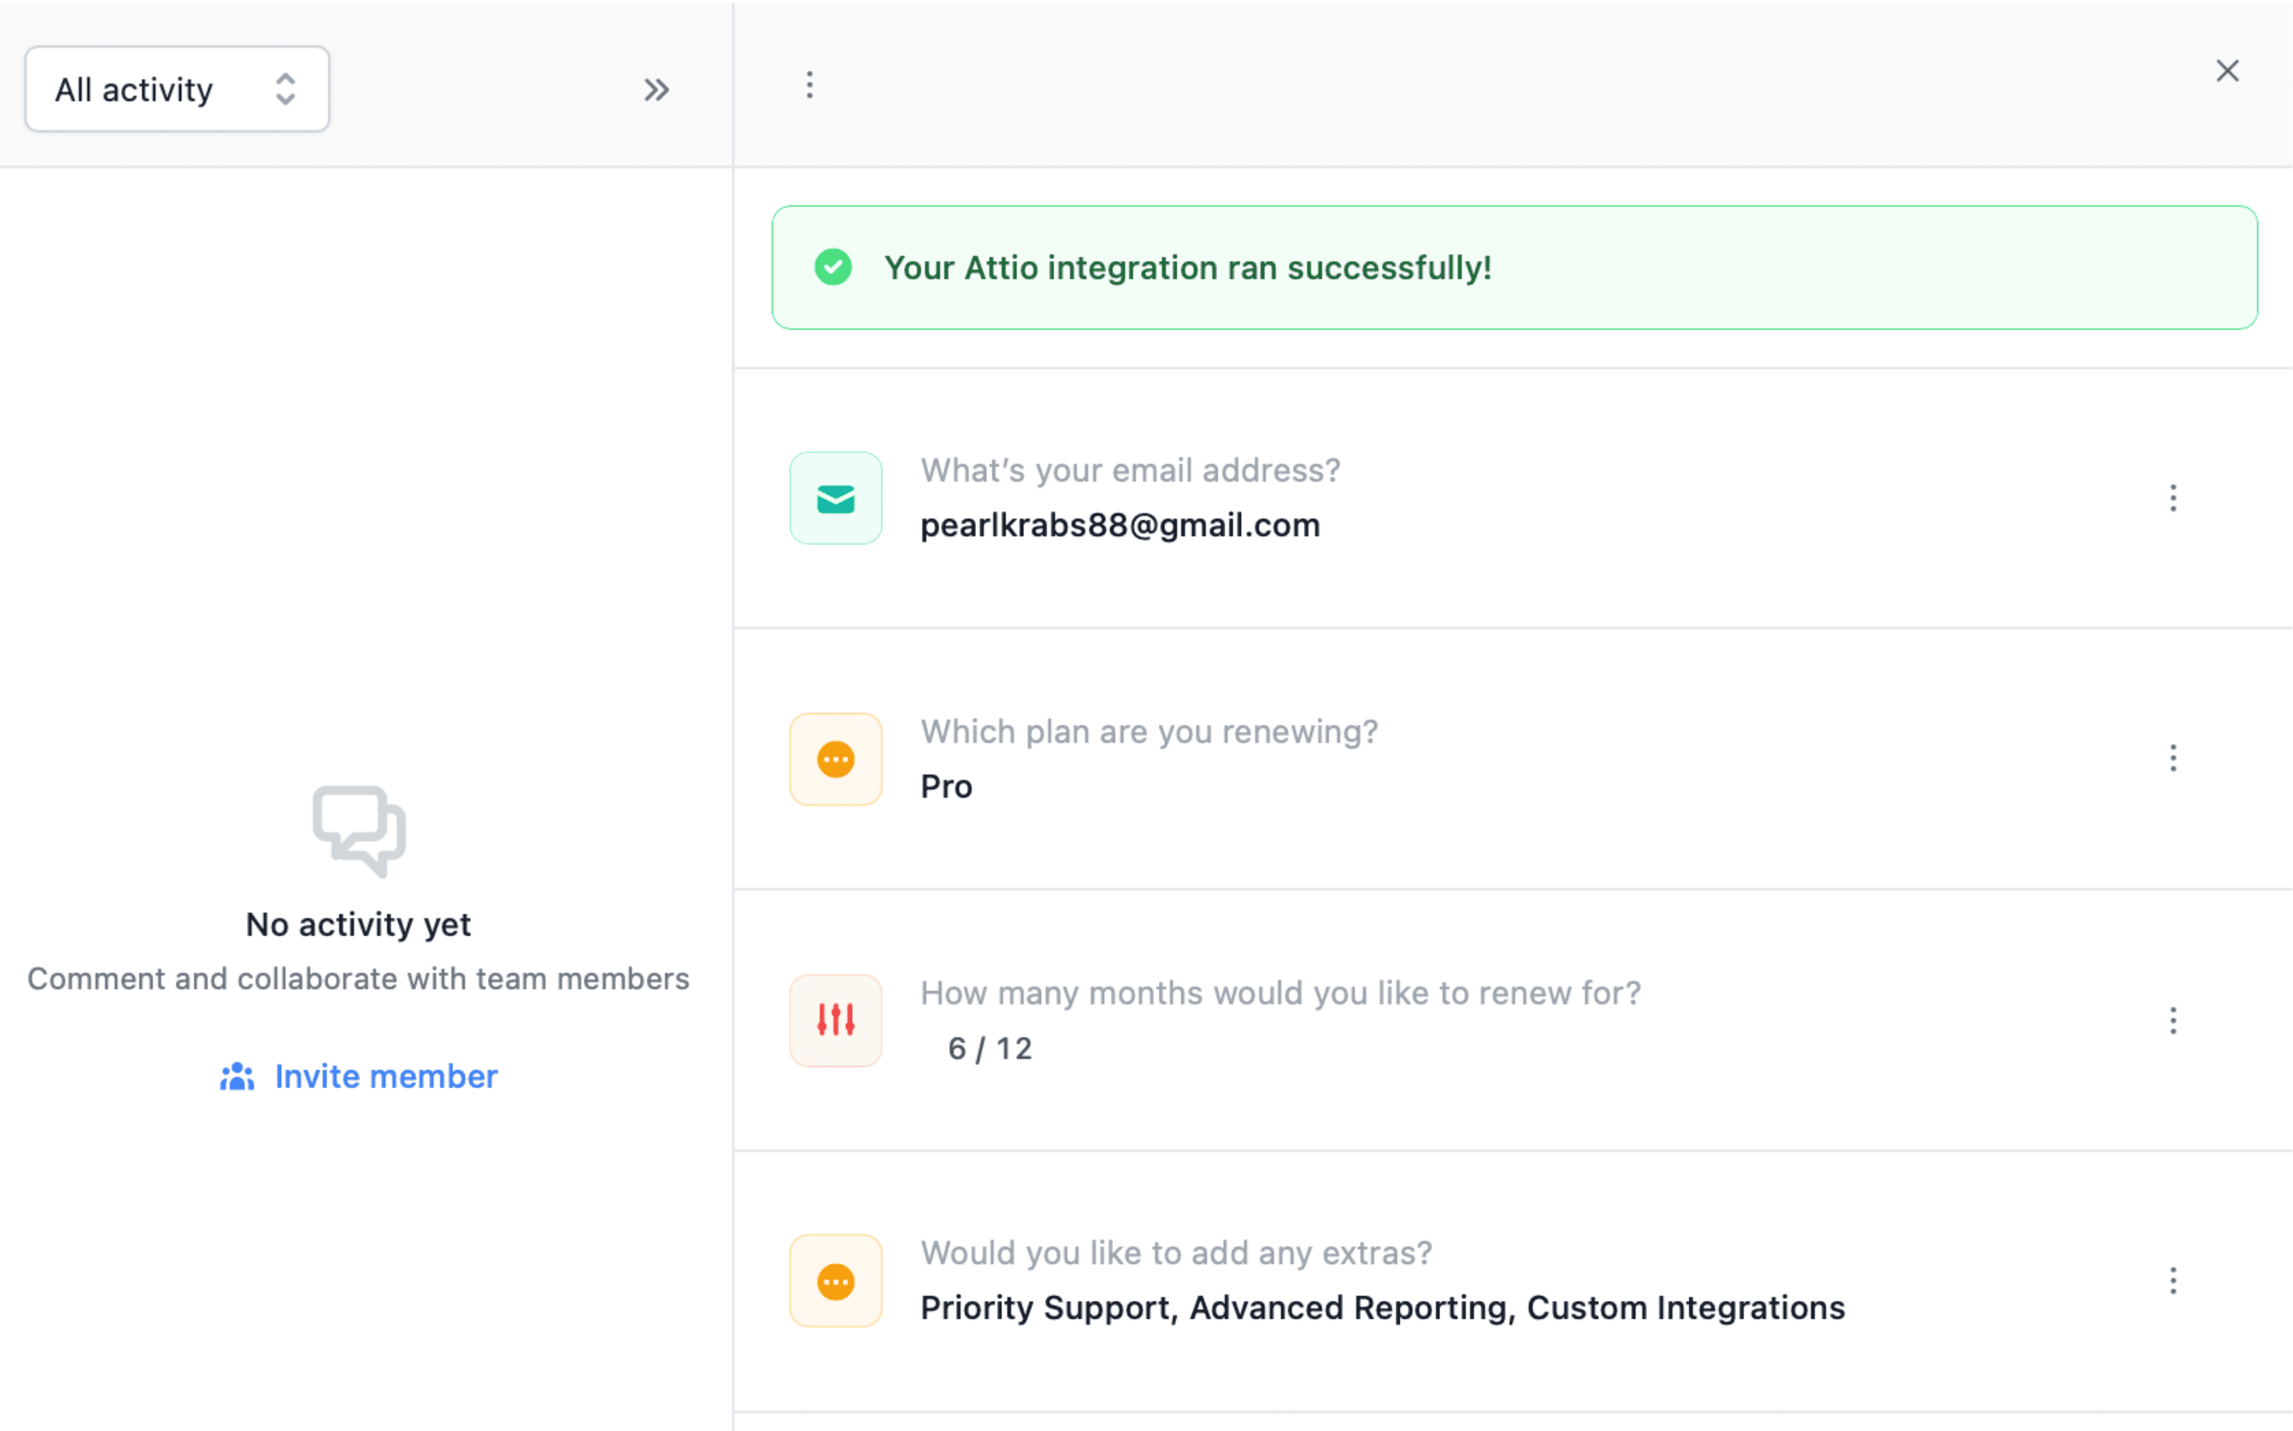Click the email envelope icon

point(835,498)
